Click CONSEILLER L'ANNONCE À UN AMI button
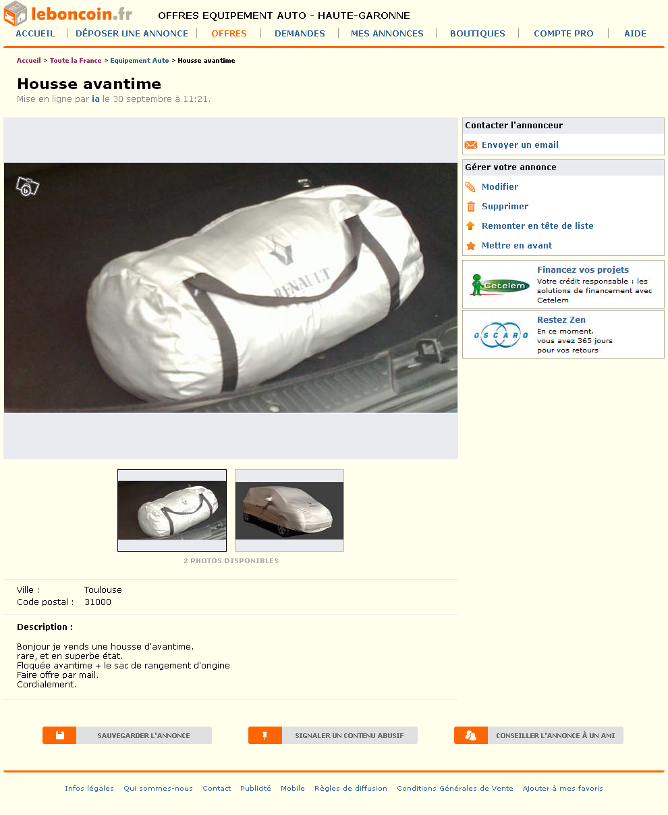668x815 pixels. (x=538, y=735)
